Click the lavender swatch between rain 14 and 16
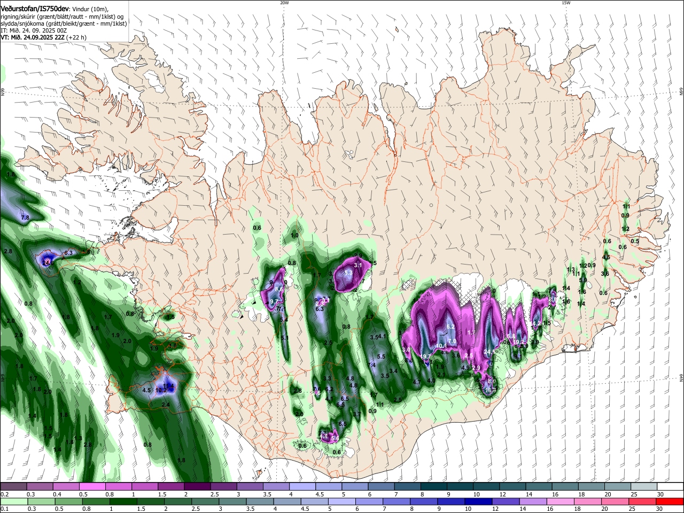This screenshot has width=684, height=513. point(533,502)
